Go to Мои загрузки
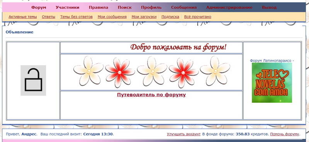 pos(144,17)
